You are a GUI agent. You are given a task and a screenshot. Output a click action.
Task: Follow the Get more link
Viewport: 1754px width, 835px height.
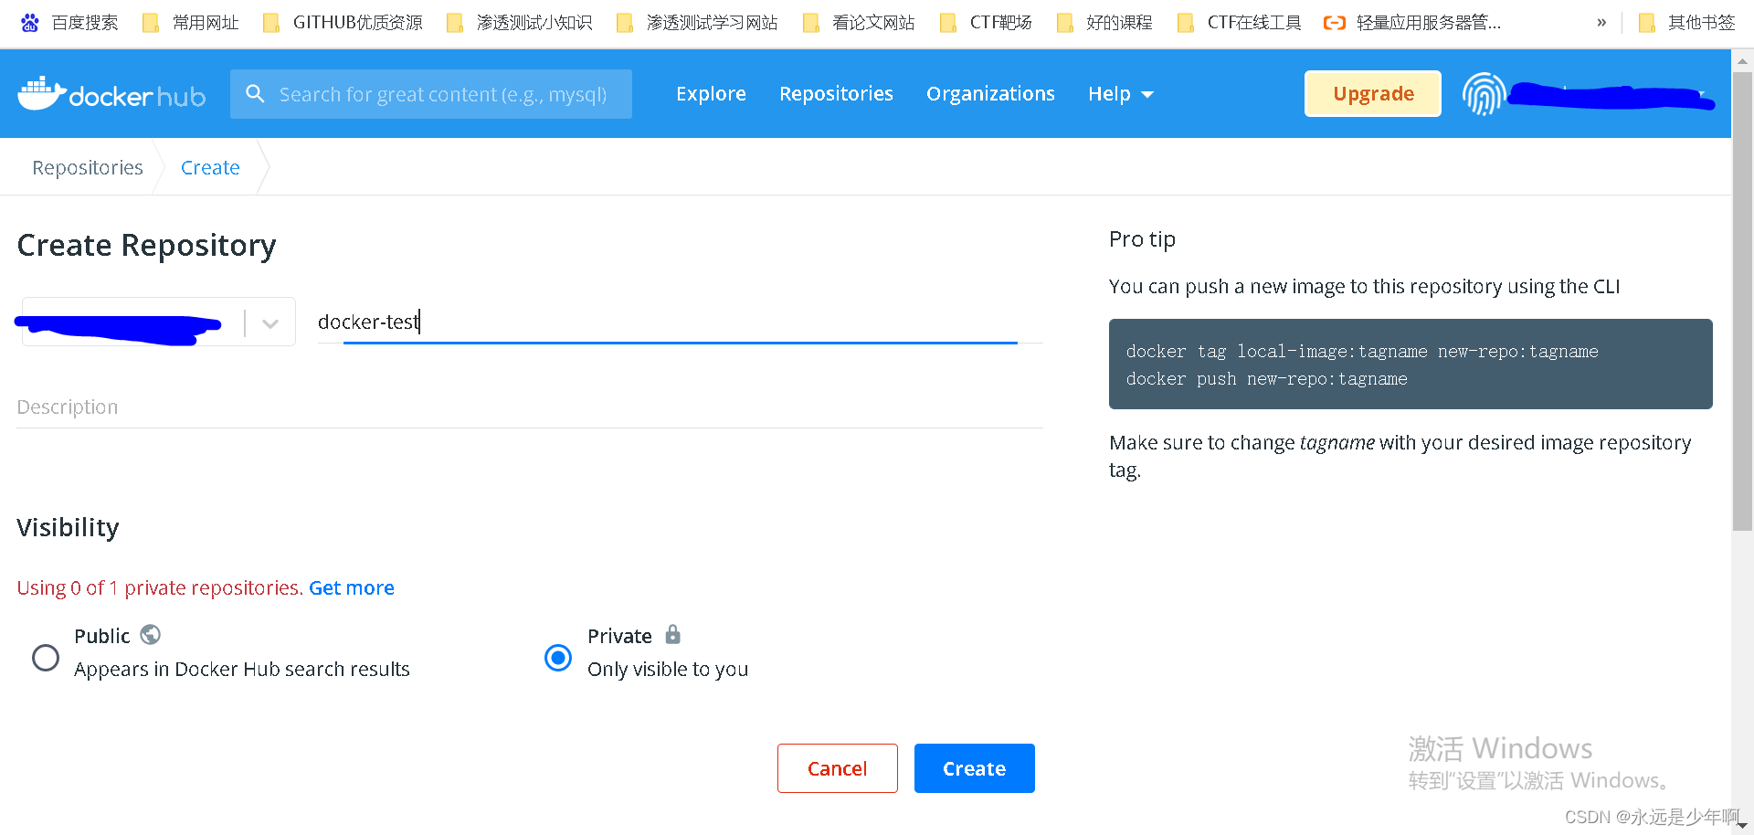[352, 588]
